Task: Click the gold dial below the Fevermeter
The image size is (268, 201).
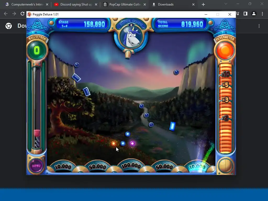Action: [x=225, y=166]
